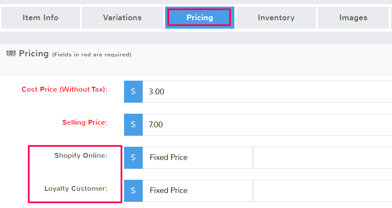Image resolution: width=392 pixels, height=208 pixels.
Task: Click the Loyalty Customer label
Action: click(76, 189)
